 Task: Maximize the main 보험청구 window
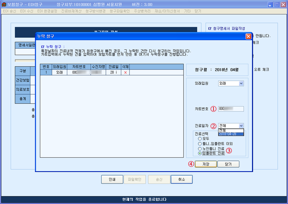(x=277, y=4)
